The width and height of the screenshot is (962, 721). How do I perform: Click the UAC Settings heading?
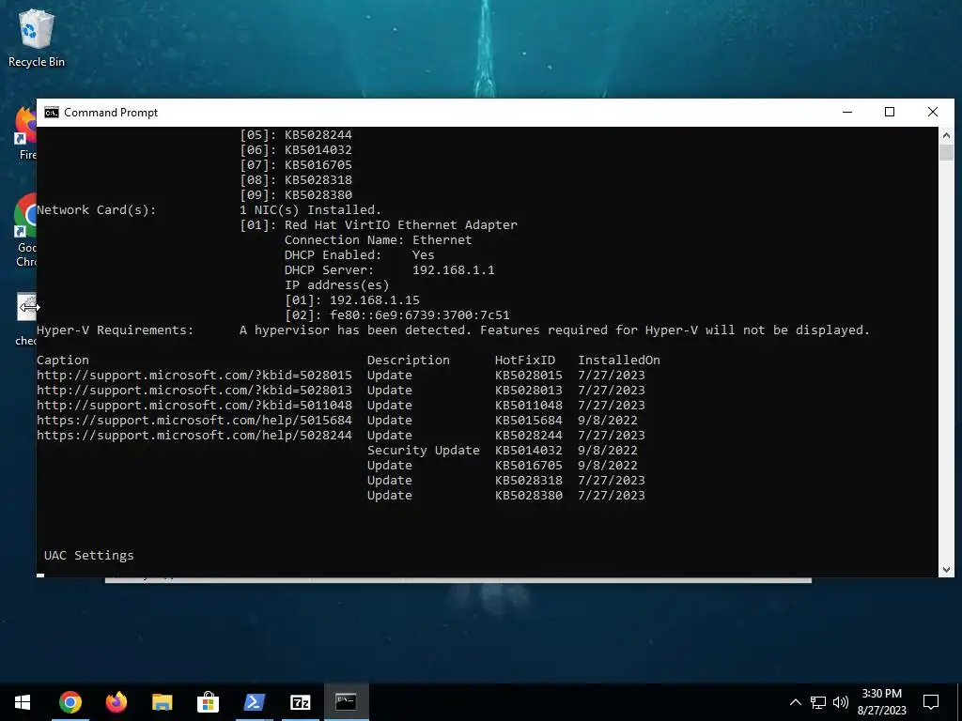(89, 556)
